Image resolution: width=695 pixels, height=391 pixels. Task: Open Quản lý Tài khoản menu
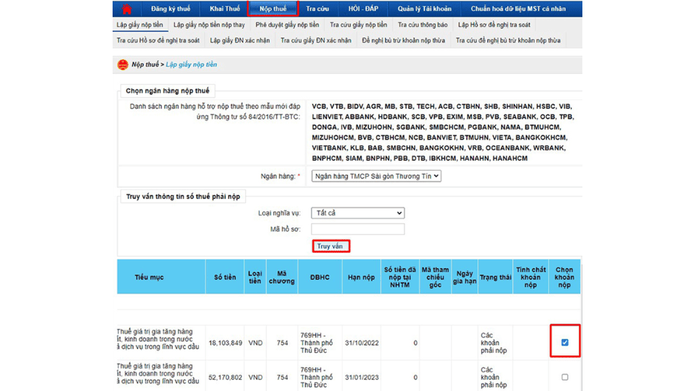click(424, 9)
